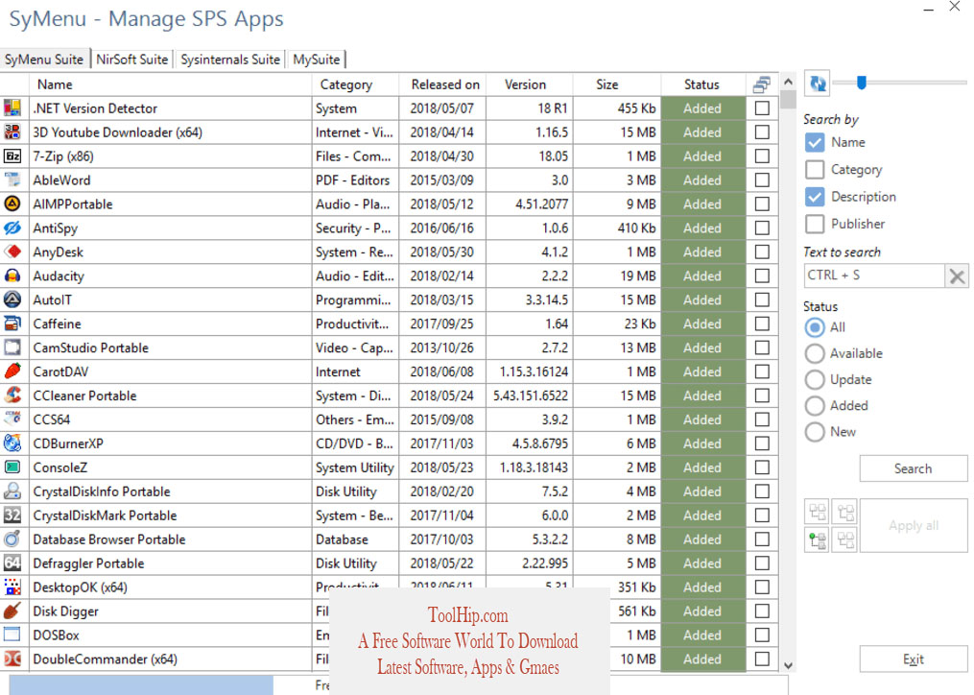Uncheck the Description search option
Viewport: 974px width, 695px height.
pos(815,197)
